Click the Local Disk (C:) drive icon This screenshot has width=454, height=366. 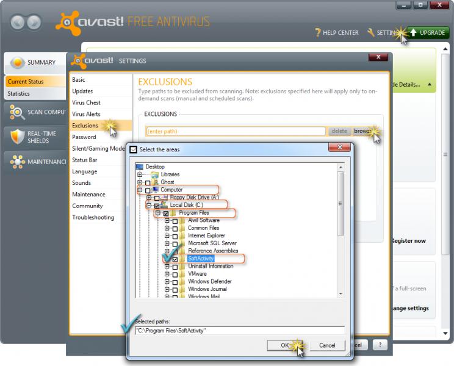pyautogui.click(x=164, y=205)
